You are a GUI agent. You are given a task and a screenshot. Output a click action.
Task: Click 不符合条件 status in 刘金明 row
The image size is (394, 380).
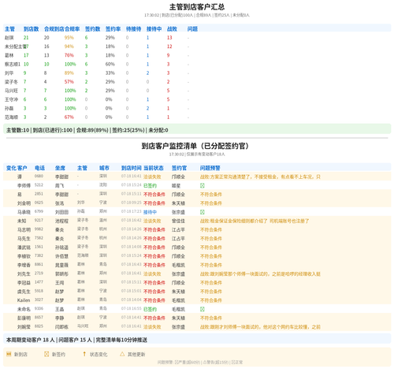[154, 203]
